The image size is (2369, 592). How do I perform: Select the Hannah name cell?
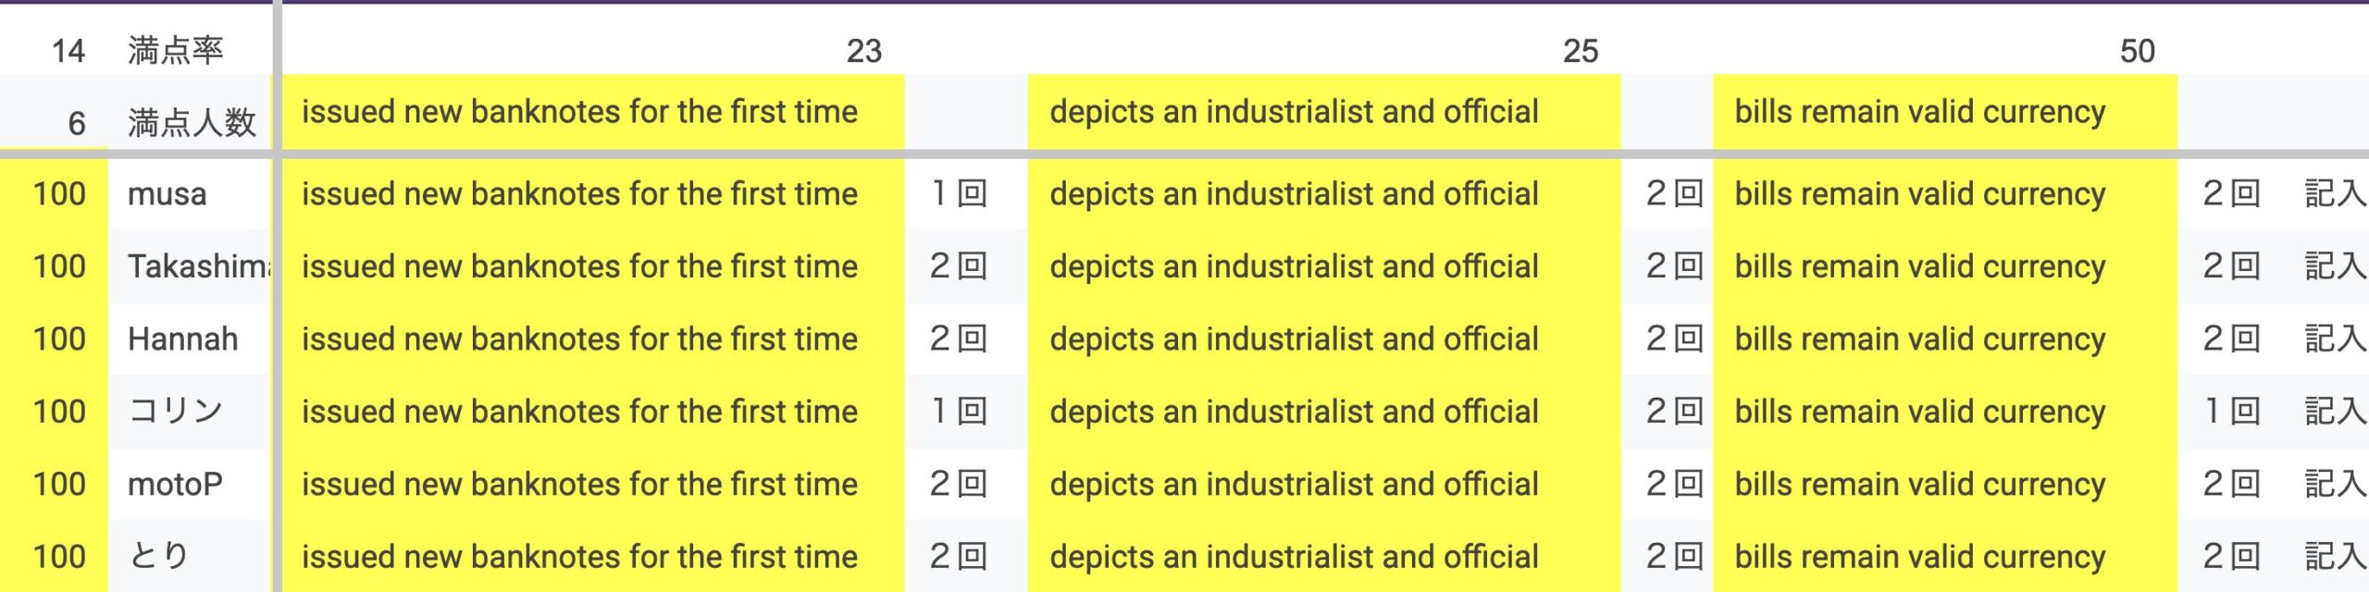(183, 339)
